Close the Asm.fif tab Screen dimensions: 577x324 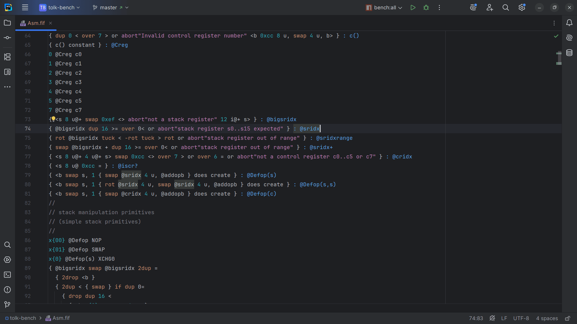(50, 23)
